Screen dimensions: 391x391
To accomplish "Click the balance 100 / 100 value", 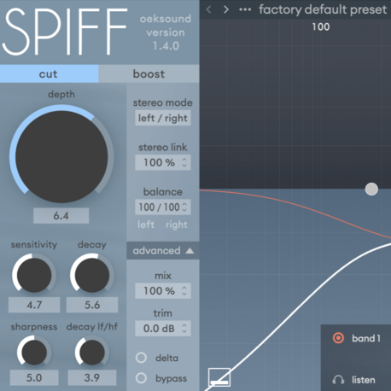I will tap(159, 207).
